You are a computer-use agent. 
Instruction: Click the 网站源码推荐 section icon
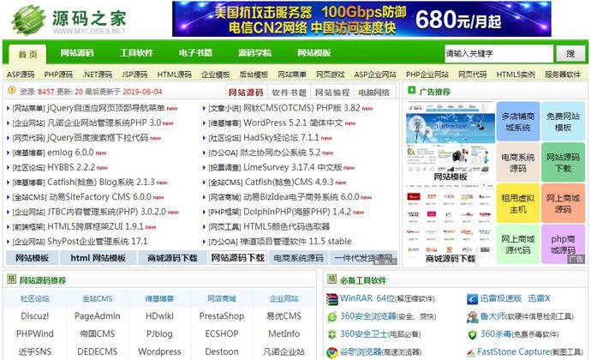point(11,279)
